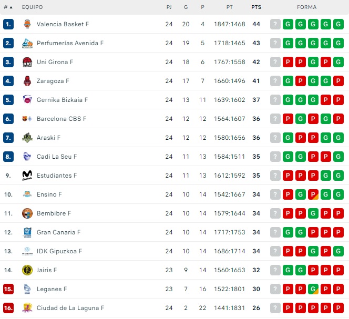Open the Cadi La Seu F team link
Viewport: 349px width, 319px height.
57,157
